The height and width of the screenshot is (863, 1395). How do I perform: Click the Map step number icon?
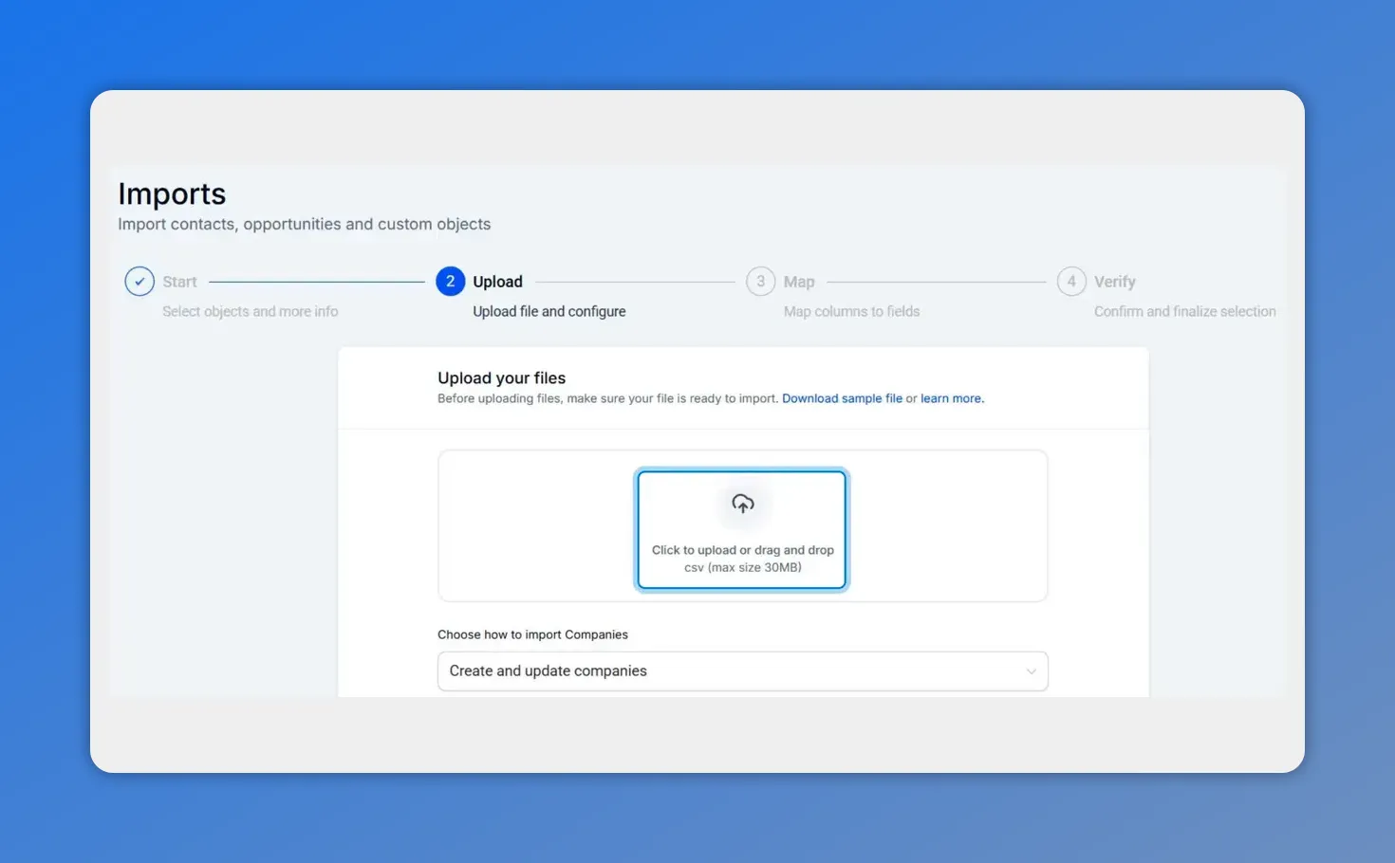[x=760, y=281]
